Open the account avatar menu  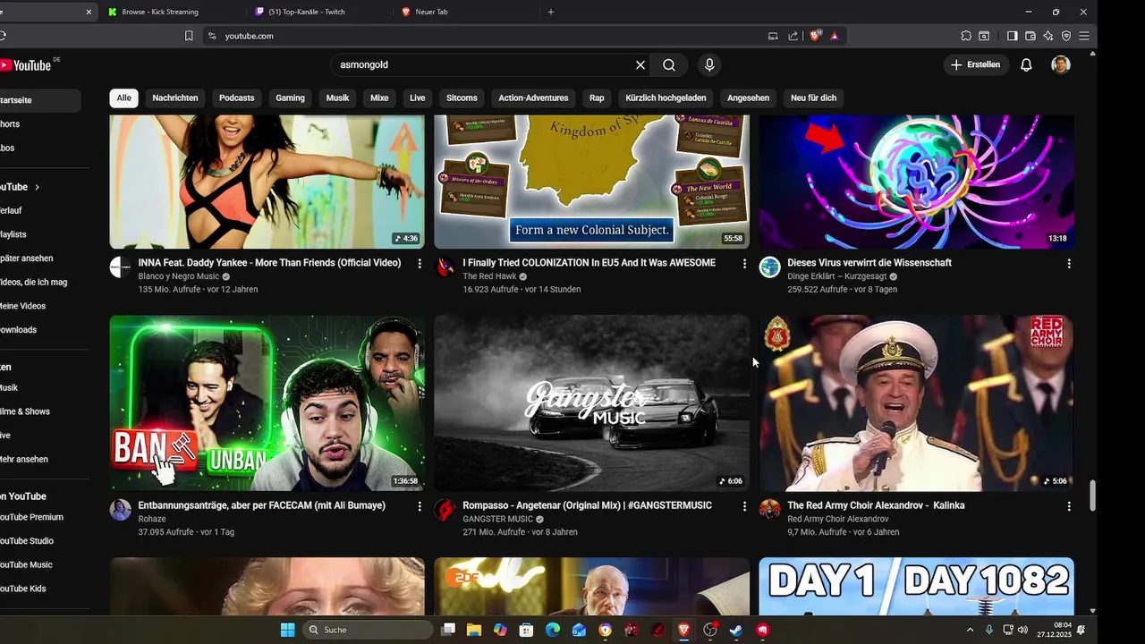click(x=1061, y=65)
